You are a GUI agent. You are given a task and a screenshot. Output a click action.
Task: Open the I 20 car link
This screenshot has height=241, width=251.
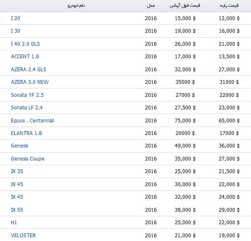(x=16, y=18)
